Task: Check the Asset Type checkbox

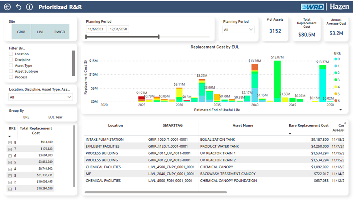Action: tap(11, 65)
